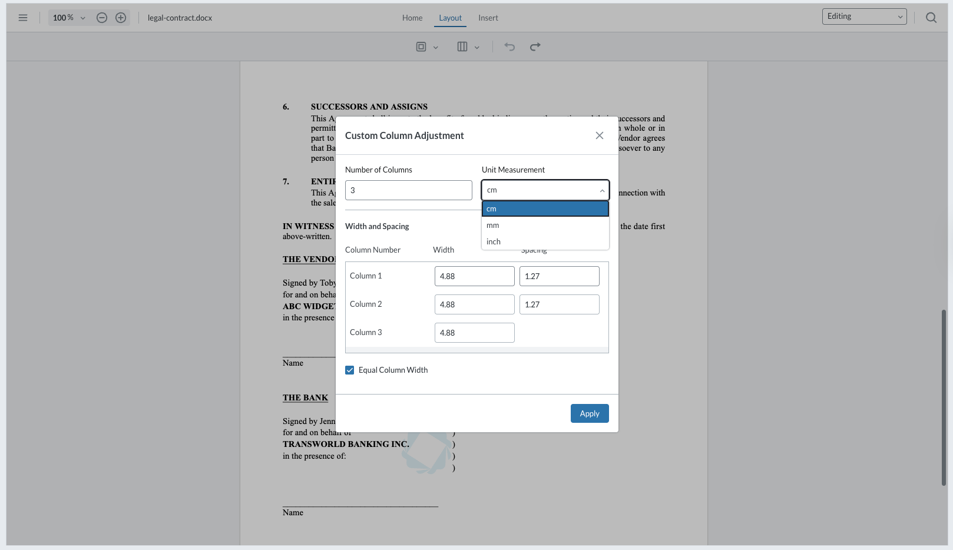Image resolution: width=953 pixels, height=550 pixels.
Task: Click the 'Custom Column Adjustment' dialog title
Action: (405, 135)
